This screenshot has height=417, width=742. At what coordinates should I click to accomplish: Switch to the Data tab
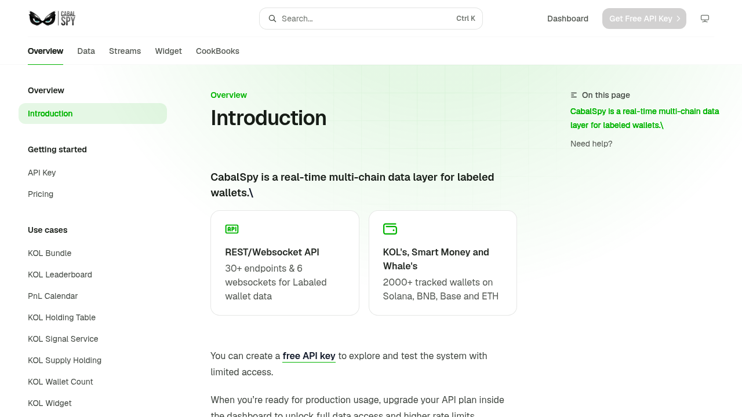86,51
